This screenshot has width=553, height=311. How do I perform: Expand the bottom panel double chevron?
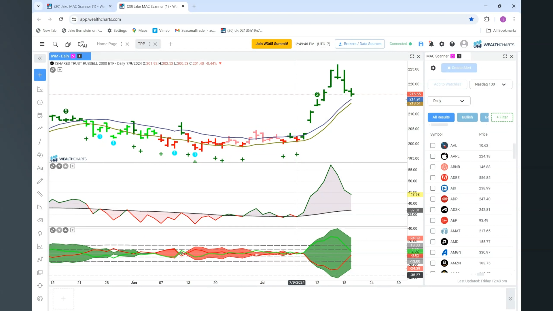[510, 299]
